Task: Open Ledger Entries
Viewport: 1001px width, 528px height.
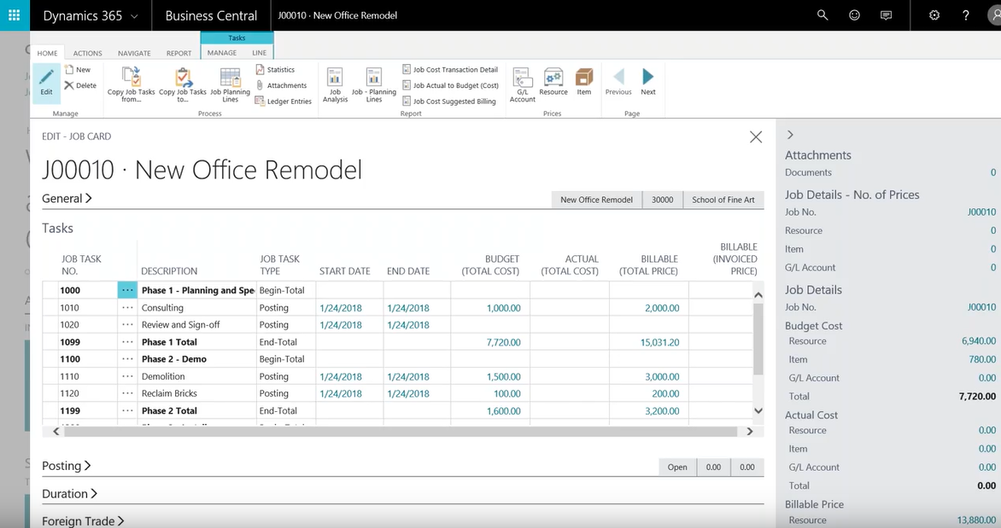Action: pos(283,101)
